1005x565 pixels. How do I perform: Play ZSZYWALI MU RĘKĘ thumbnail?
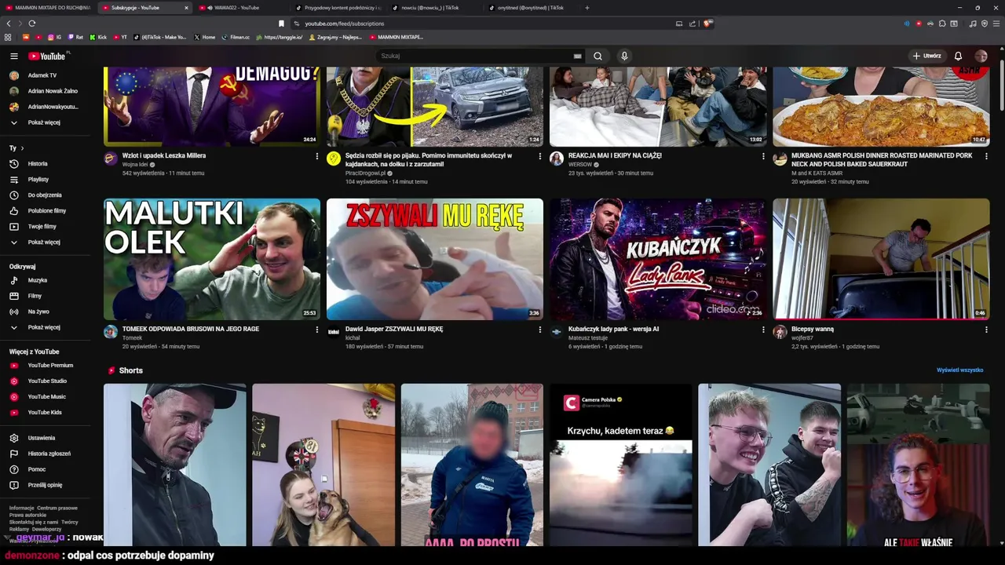coord(435,259)
